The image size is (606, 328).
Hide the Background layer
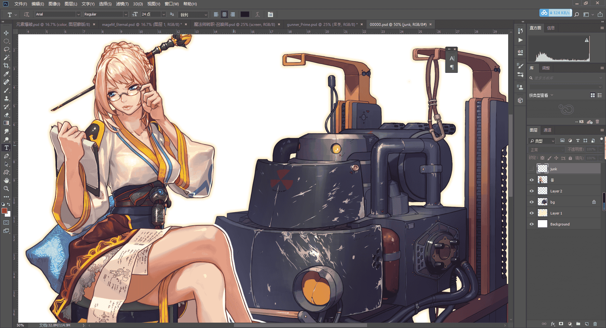532,224
